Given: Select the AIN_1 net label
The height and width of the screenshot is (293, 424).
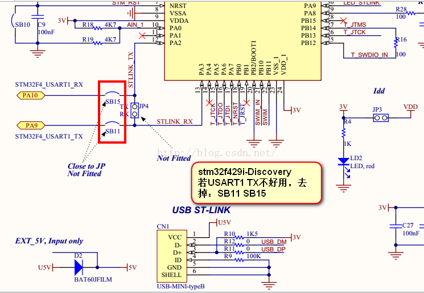Looking at the screenshot, I should pyautogui.click(x=135, y=25).
